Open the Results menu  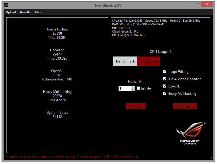pos(25,12)
